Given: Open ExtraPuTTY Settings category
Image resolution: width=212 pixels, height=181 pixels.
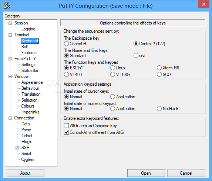Looking at the screenshot, I should coord(28,65).
